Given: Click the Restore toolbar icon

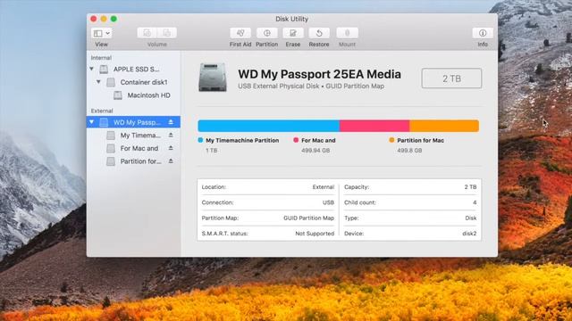Looking at the screenshot, I should tap(319, 33).
